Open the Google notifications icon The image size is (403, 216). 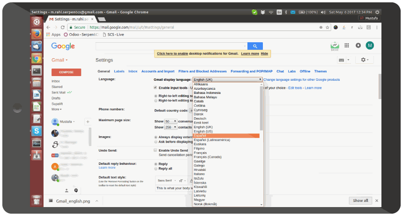(x=358, y=45)
